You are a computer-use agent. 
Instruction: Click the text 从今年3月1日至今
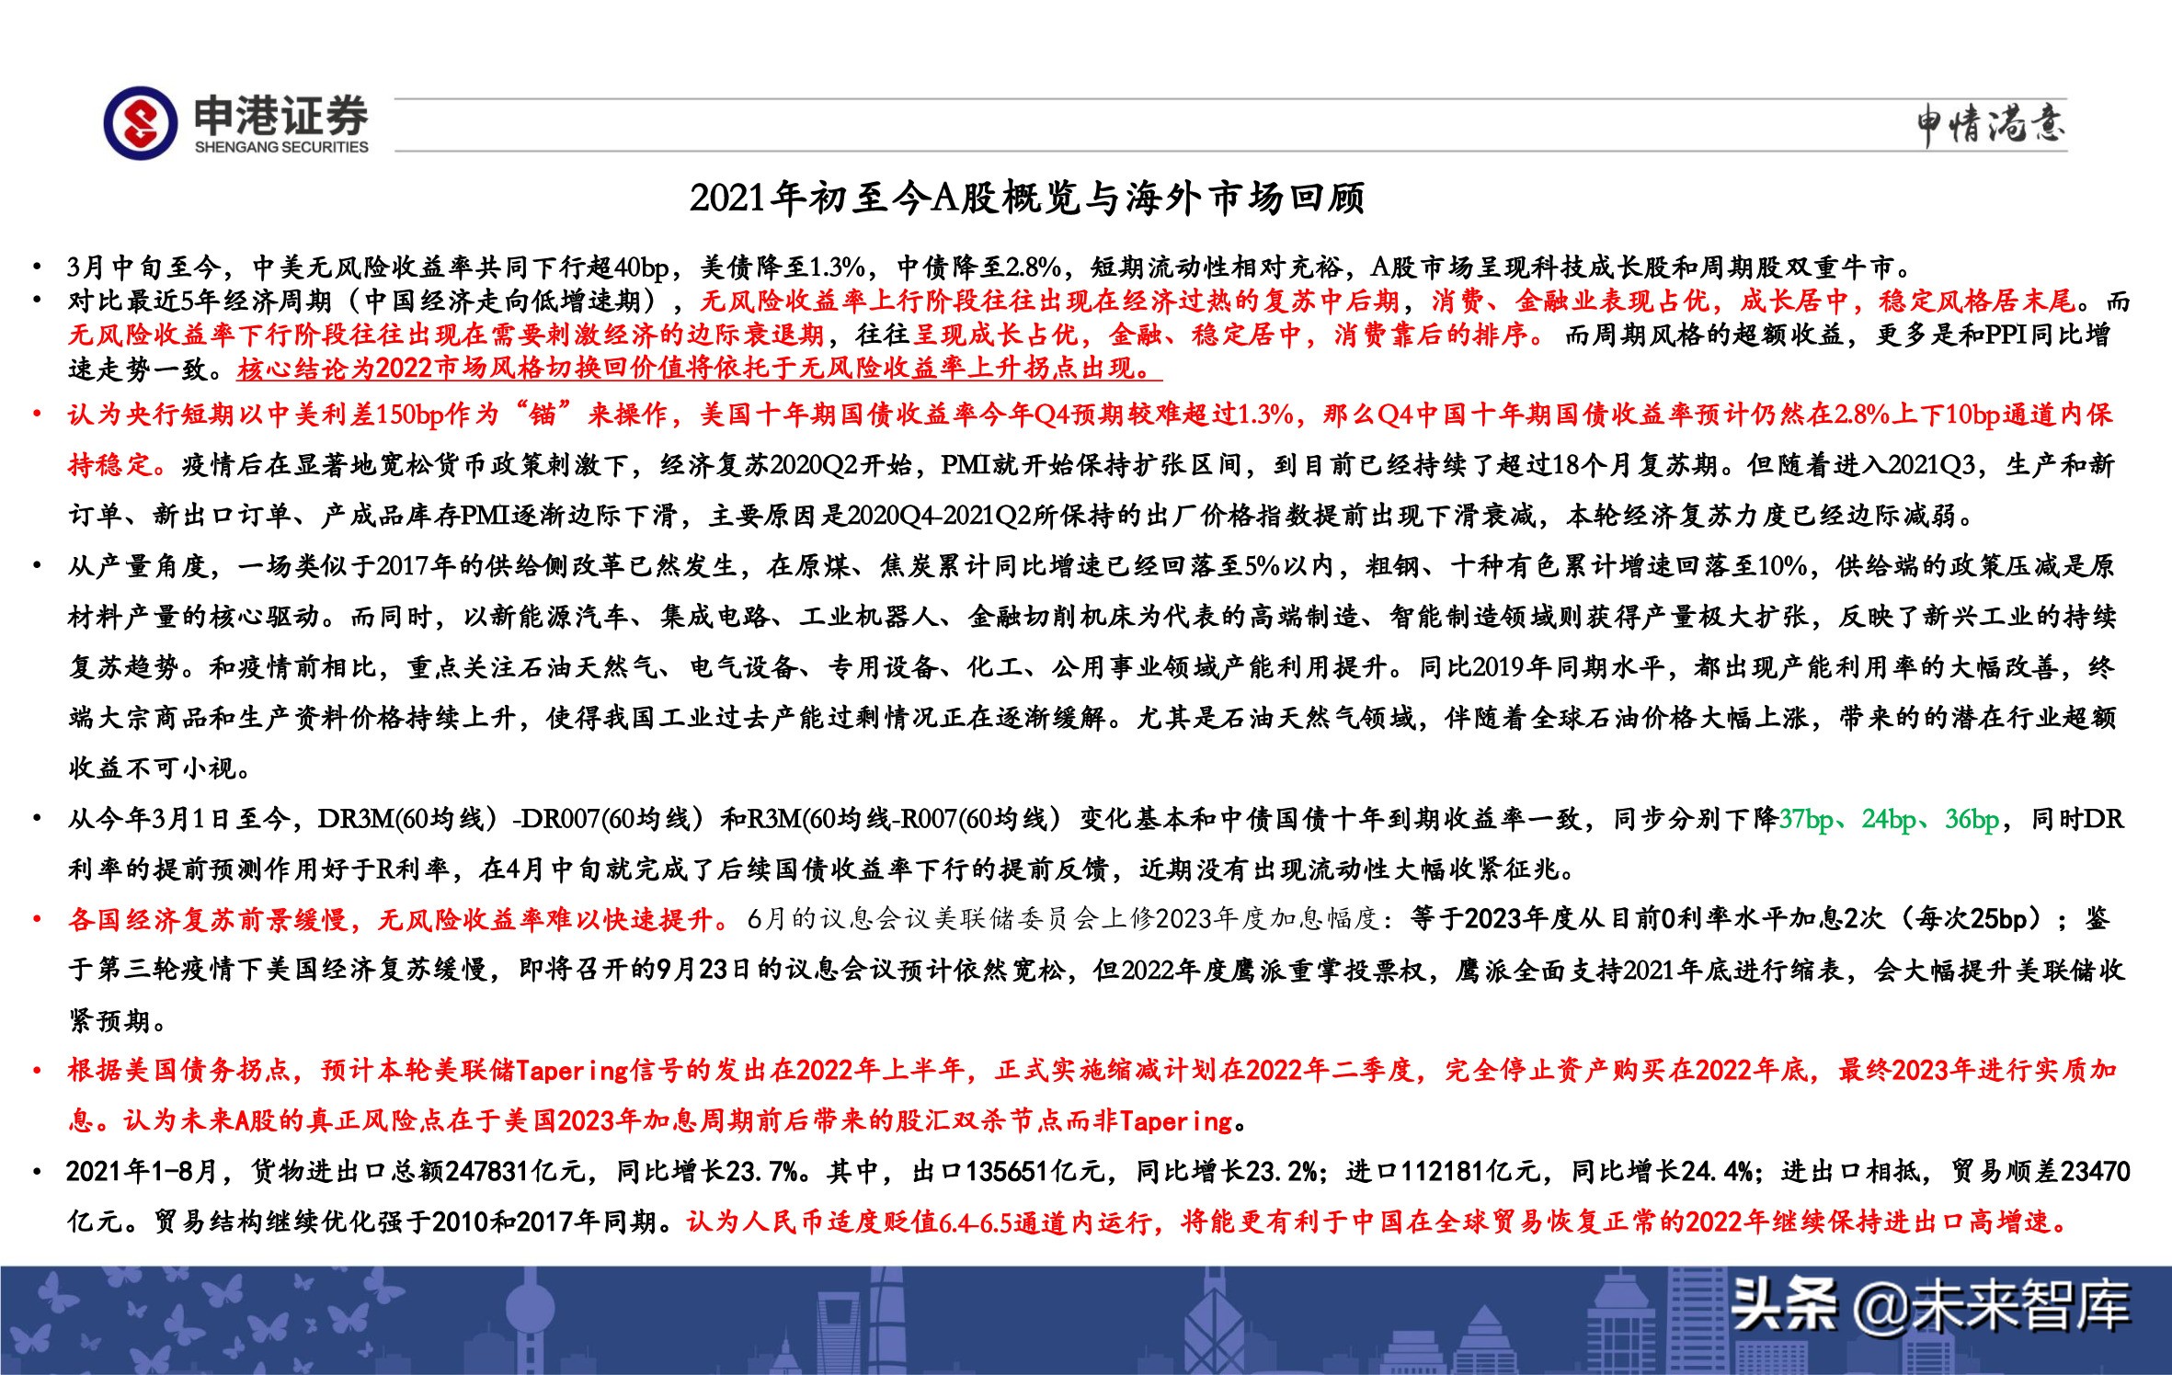[184, 819]
